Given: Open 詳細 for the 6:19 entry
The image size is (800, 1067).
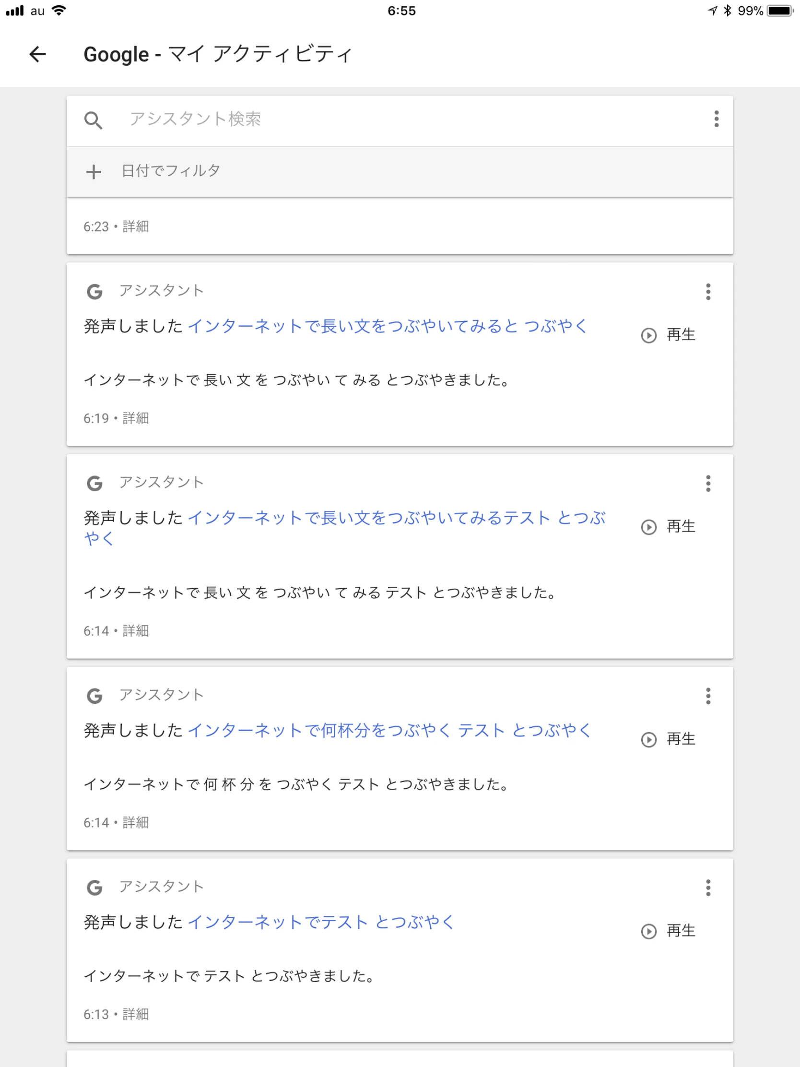Looking at the screenshot, I should pos(136,418).
